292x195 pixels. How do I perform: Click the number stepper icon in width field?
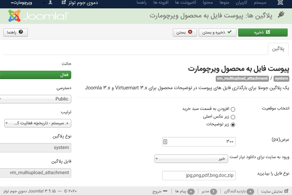tap(165, 142)
